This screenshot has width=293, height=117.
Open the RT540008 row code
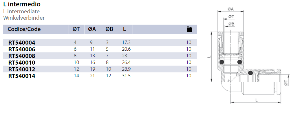tap(22, 56)
